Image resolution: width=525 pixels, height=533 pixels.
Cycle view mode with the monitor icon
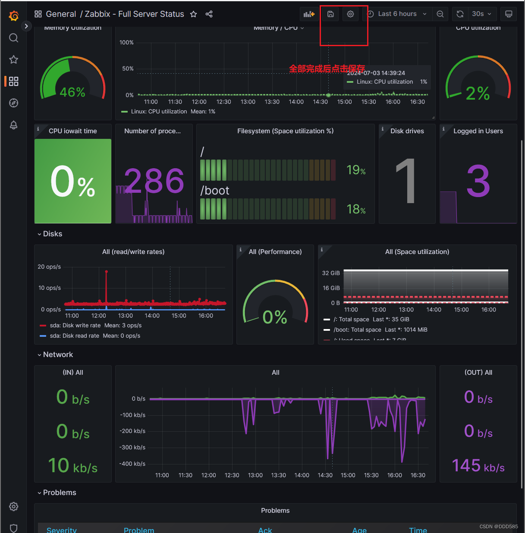click(x=509, y=14)
